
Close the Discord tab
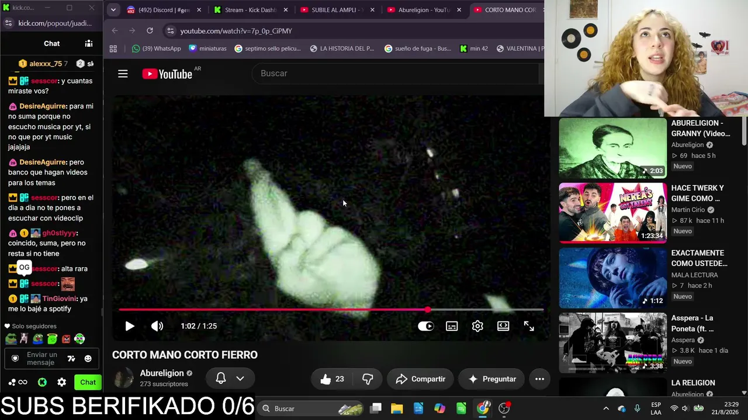click(199, 10)
